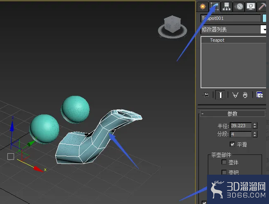Click Make Unique icon
Image resolution: width=269 pixels, height=204 pixels.
coord(235,95)
